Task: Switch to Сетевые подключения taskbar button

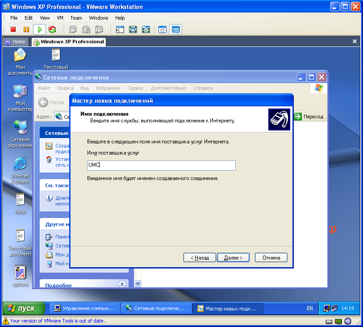Action: pos(156,308)
